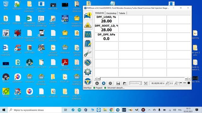Image resolution: width=202 pixels, height=113 pixels.
Task: Step timeline back with single left arrow
Action: click(95, 79)
